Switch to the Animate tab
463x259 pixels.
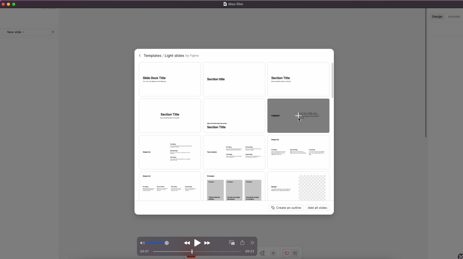click(454, 17)
